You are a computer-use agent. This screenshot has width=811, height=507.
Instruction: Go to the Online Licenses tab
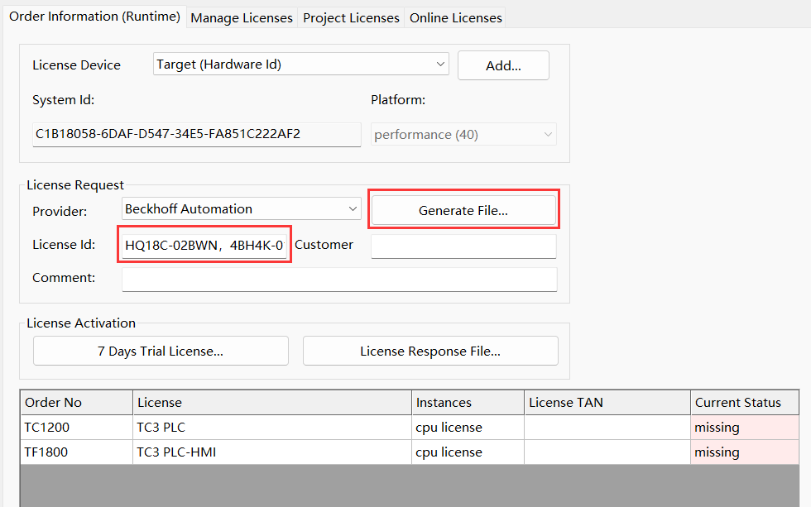[455, 17]
